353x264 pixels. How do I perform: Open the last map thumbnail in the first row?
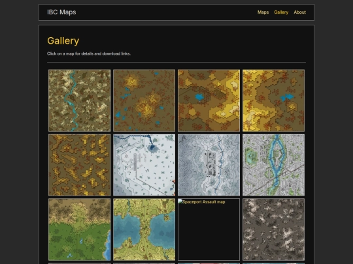(x=273, y=100)
